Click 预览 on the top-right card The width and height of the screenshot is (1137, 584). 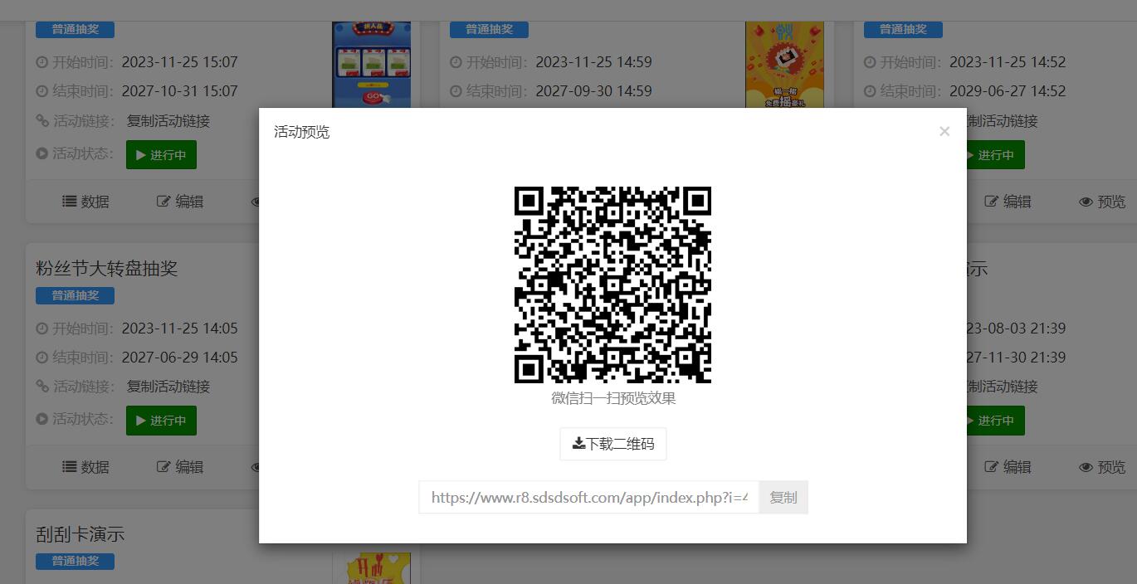[x=1102, y=202]
